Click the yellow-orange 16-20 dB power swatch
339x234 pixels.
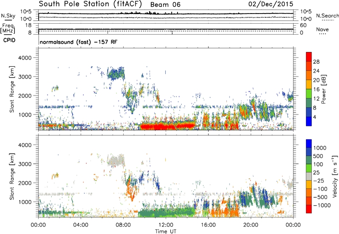(309, 84)
